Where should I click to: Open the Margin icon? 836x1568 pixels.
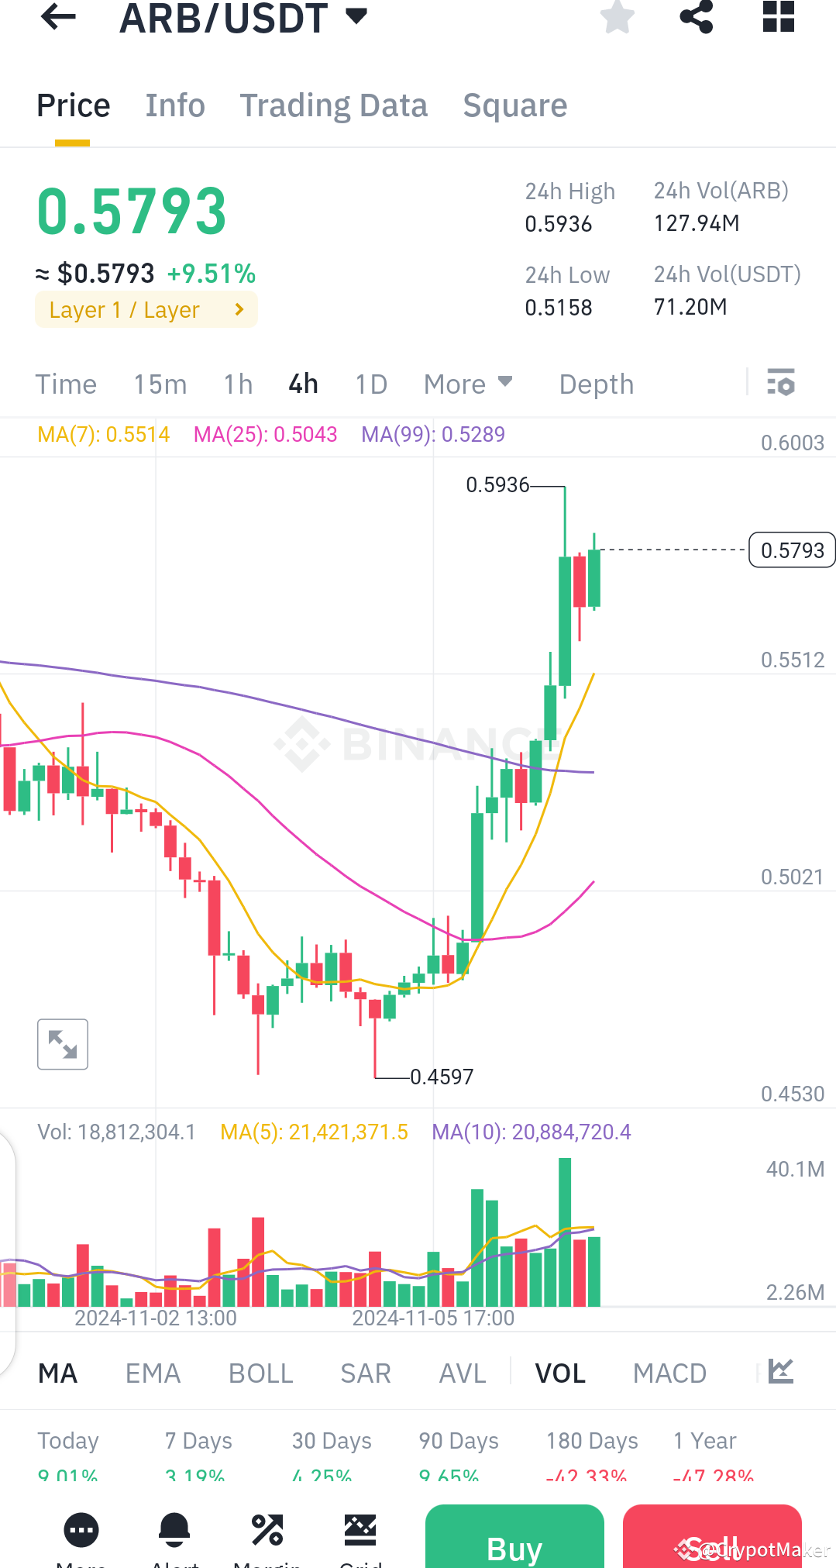point(267,1531)
